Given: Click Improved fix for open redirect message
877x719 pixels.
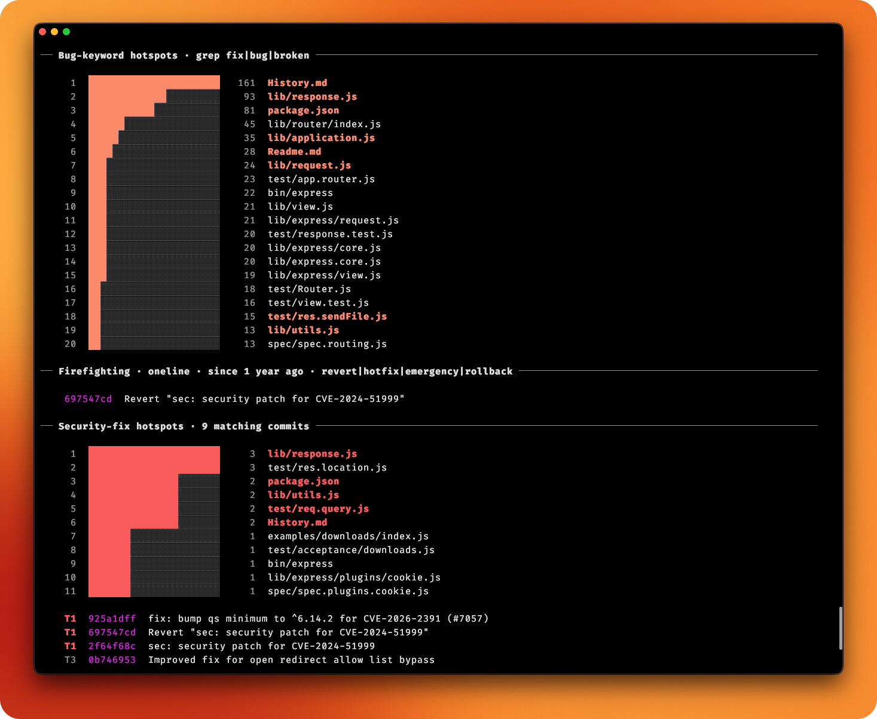Looking at the screenshot, I should pos(291,660).
